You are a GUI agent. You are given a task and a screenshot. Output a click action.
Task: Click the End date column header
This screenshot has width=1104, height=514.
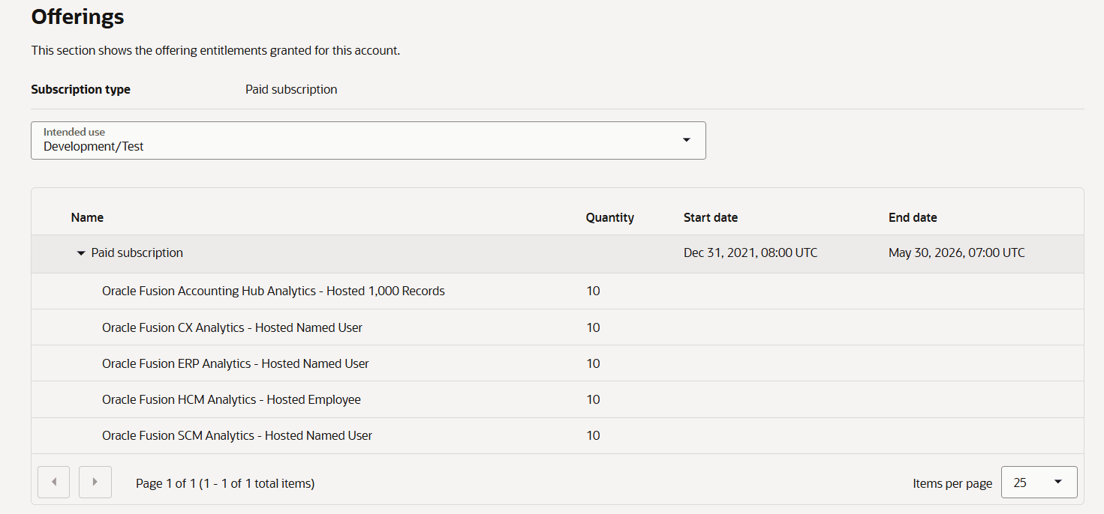[x=913, y=217]
